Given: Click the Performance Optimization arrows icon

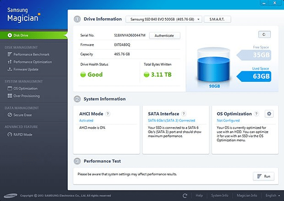Looking at the screenshot, I should point(10,62).
